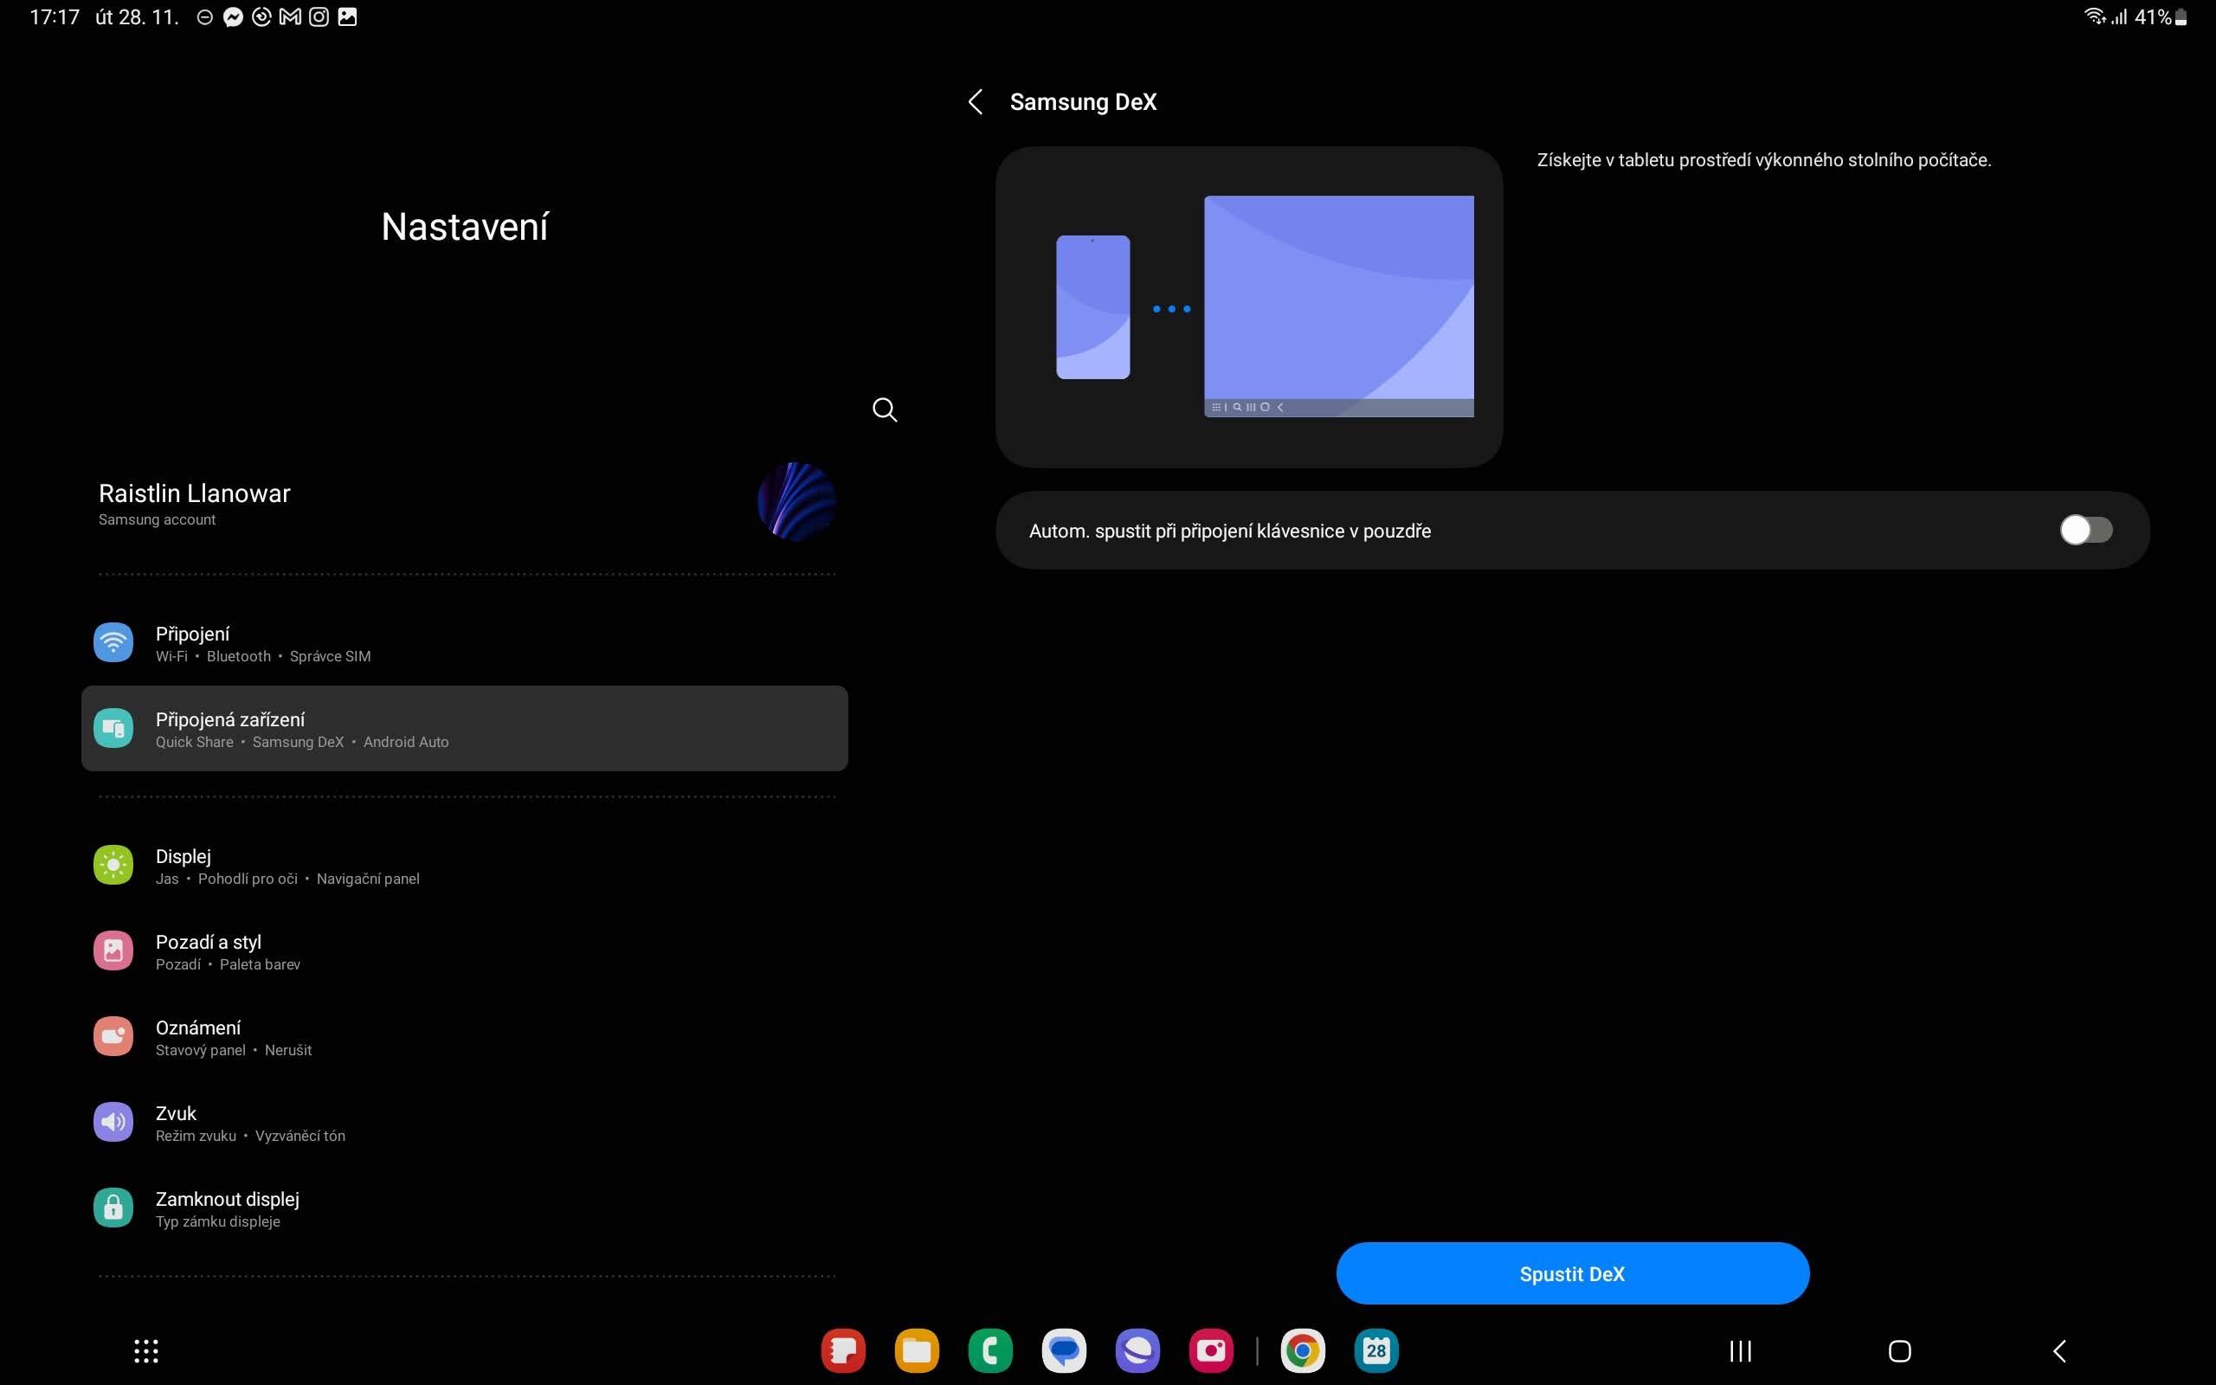Tap the Wi-Fi signal status icon

click(2093, 16)
